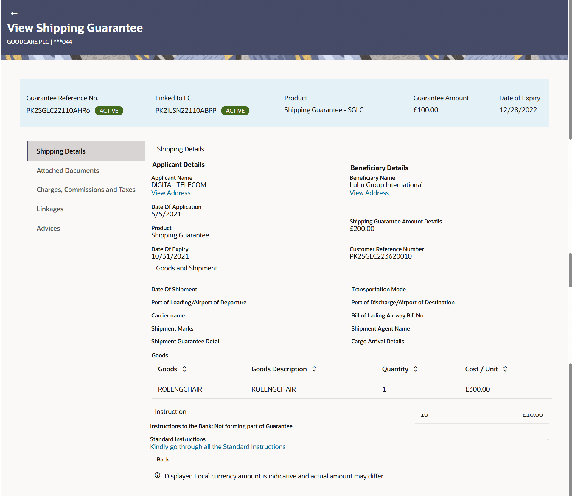Click the ACTIVE badge beside guarantee reference
572x496 pixels.
pos(109,111)
